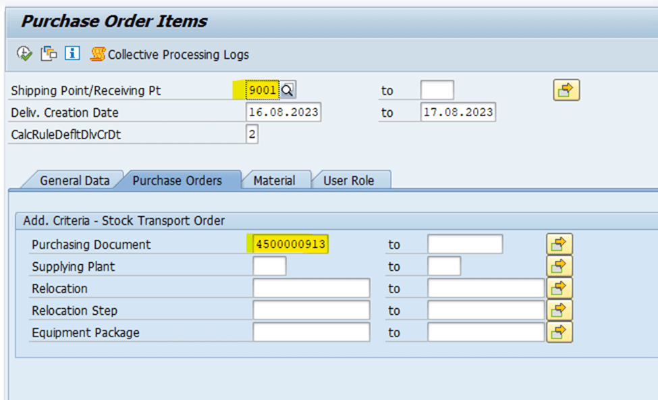
Task: Click Deliv. Creation Date field 16.08.2023
Action: pos(283,112)
